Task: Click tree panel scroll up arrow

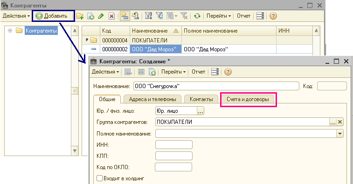Action: tap(75, 30)
